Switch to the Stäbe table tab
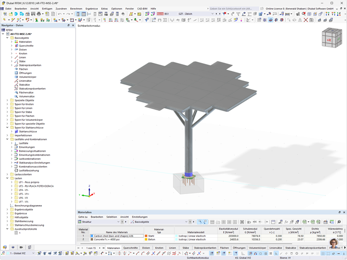Viewport: 347px width, 260px height. [x=186, y=248]
